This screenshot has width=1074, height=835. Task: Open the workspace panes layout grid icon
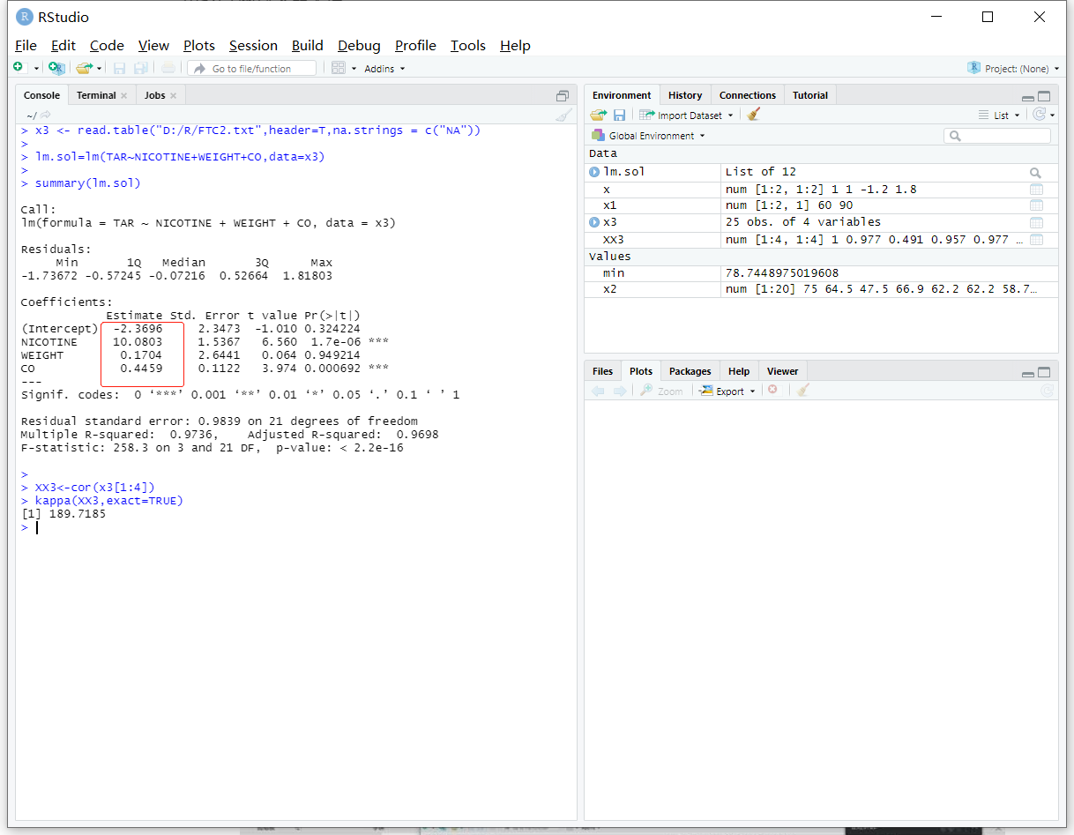coord(339,68)
